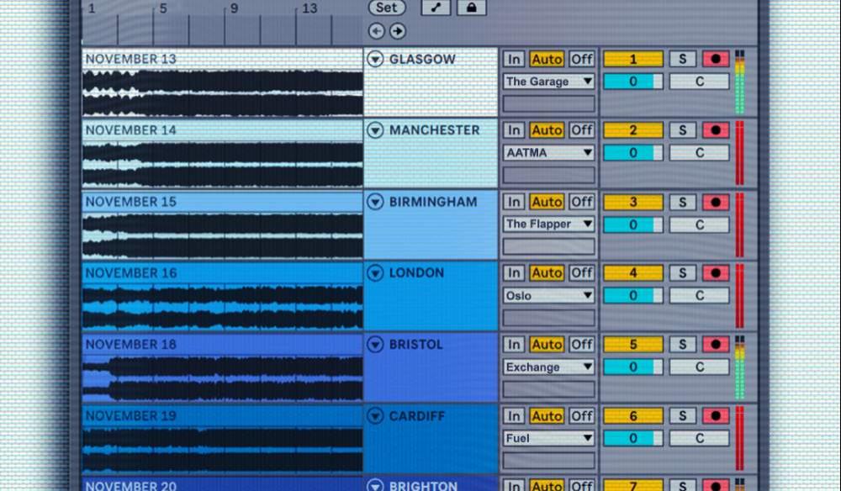Open The Garage dropdown on Glasgow track
The width and height of the screenshot is (841, 491).
click(x=548, y=82)
